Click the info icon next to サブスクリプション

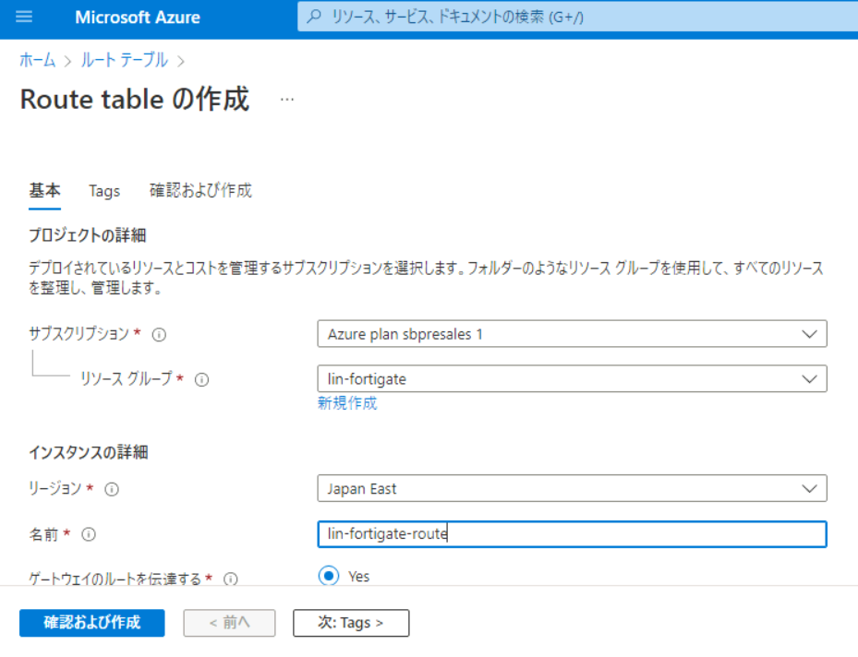coord(159,335)
